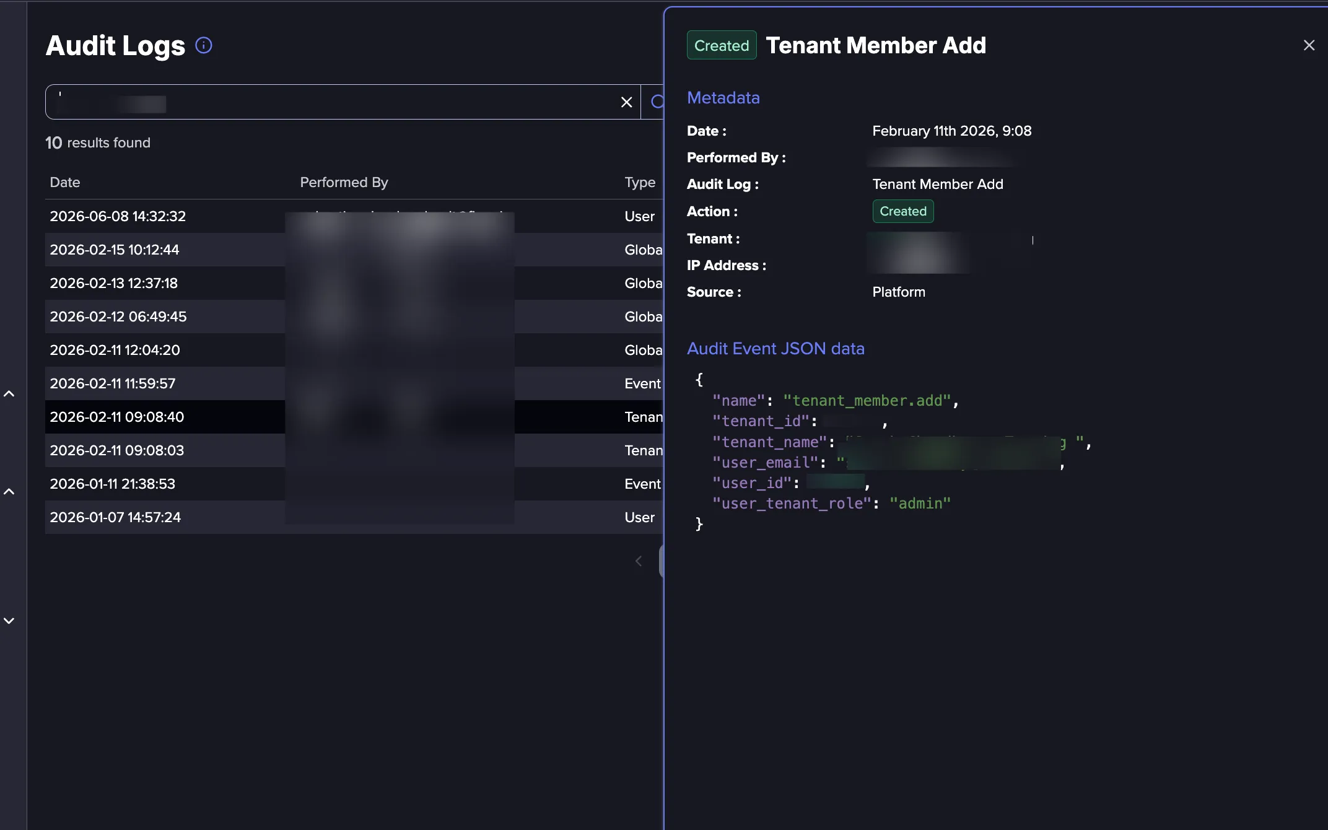Click the info icon beside Audit Logs

coord(204,45)
